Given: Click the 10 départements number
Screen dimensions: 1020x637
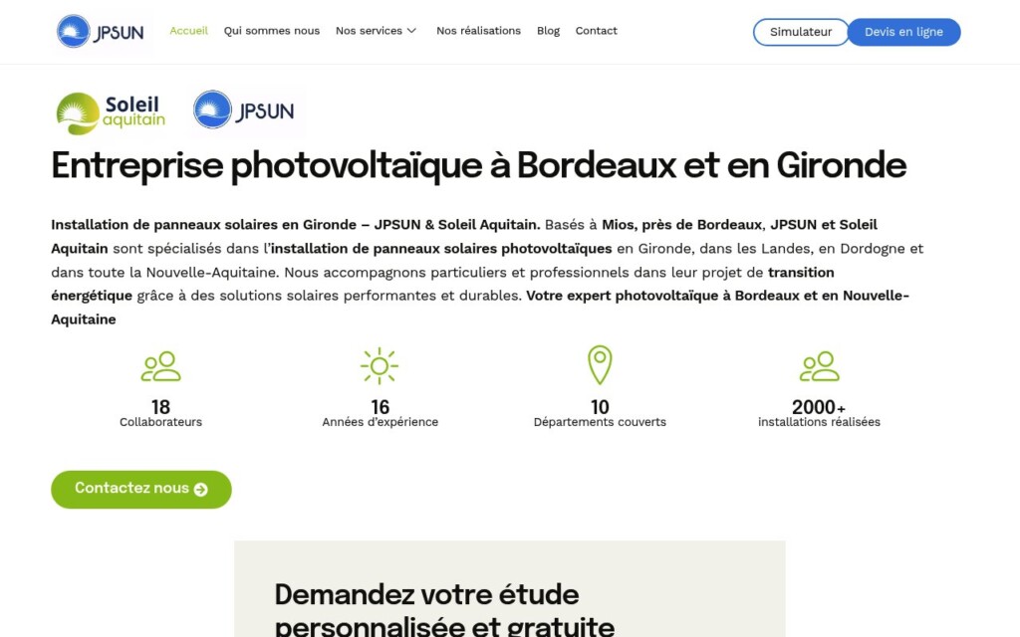Looking at the screenshot, I should [x=600, y=407].
